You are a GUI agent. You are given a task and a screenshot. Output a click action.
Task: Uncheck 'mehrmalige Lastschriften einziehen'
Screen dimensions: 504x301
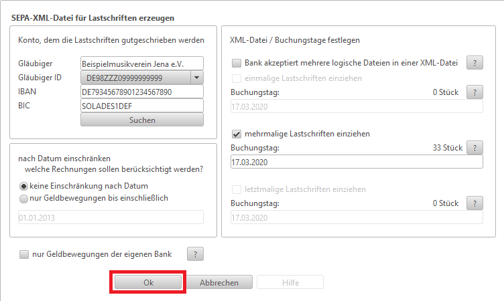point(236,134)
